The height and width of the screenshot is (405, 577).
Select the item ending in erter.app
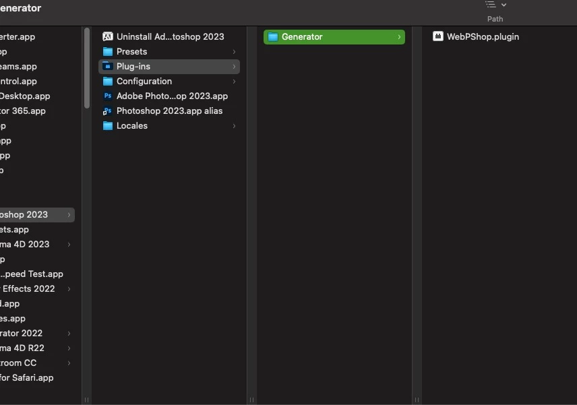coord(18,37)
